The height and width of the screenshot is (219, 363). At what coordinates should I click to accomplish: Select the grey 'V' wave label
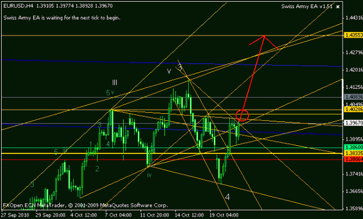(x=169, y=71)
